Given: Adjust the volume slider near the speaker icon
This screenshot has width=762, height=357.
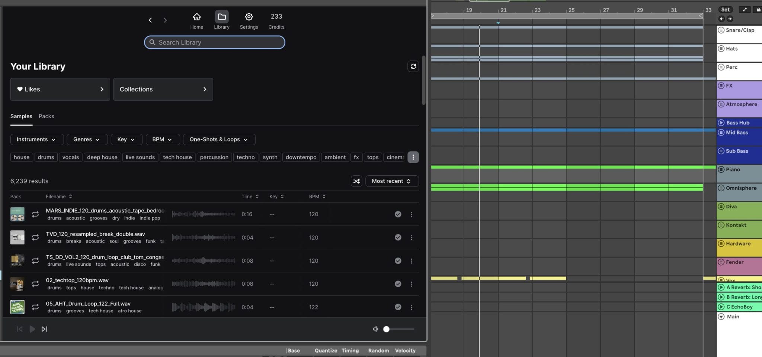Looking at the screenshot, I should tap(387, 329).
